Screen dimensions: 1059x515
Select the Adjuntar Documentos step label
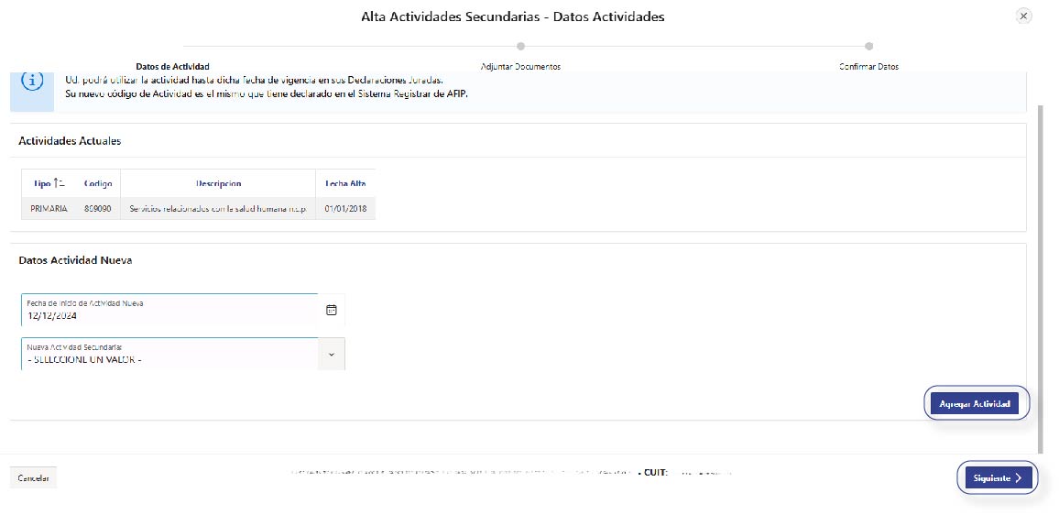point(520,67)
